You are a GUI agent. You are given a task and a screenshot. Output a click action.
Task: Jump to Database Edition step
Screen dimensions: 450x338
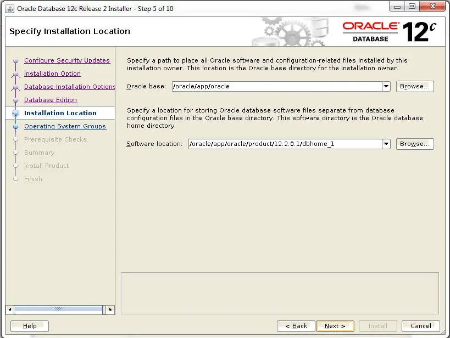pyautogui.click(x=51, y=100)
